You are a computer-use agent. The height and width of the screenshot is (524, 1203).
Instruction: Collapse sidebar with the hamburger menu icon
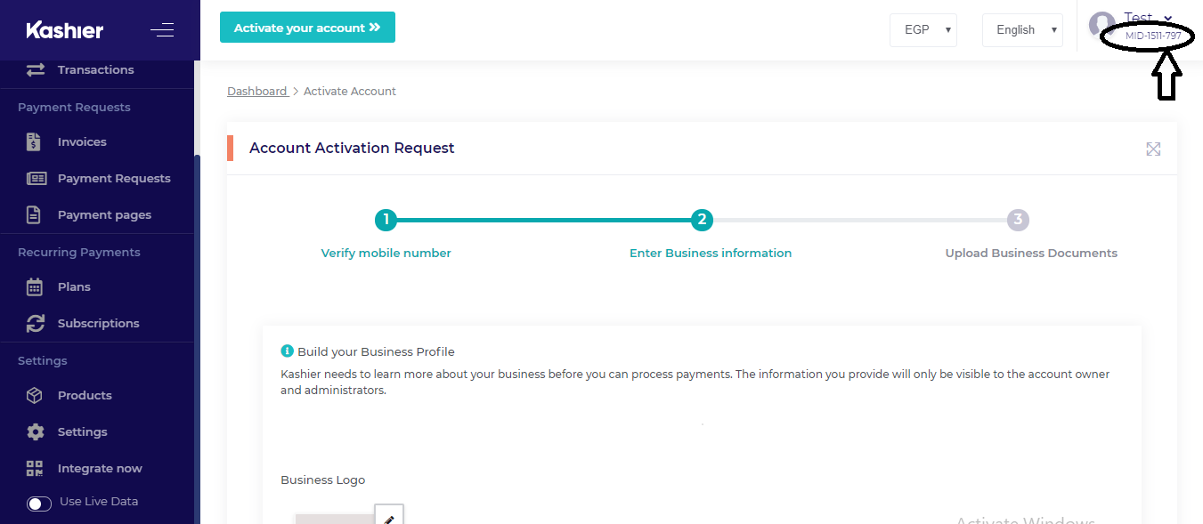click(162, 30)
